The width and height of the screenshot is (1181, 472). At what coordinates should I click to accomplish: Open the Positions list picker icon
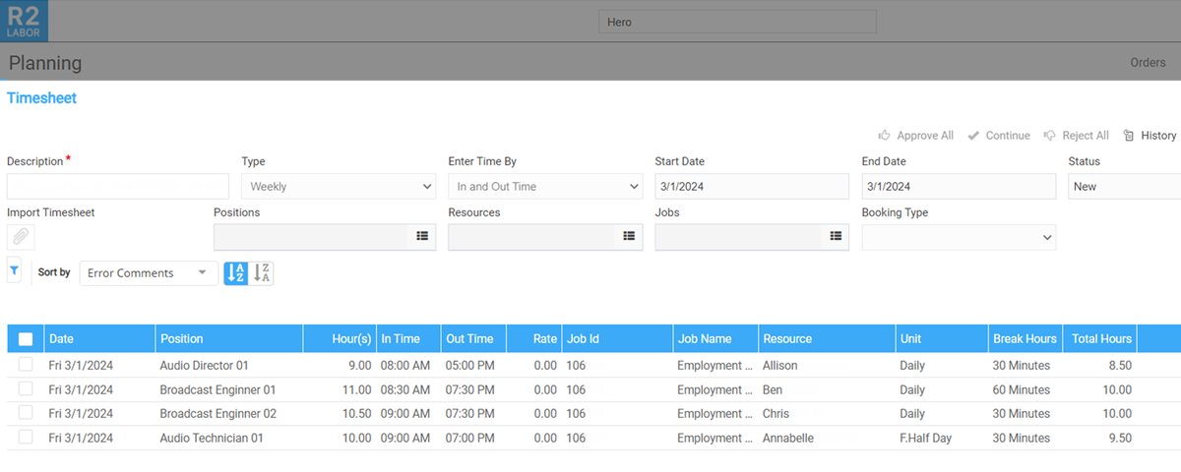point(421,236)
